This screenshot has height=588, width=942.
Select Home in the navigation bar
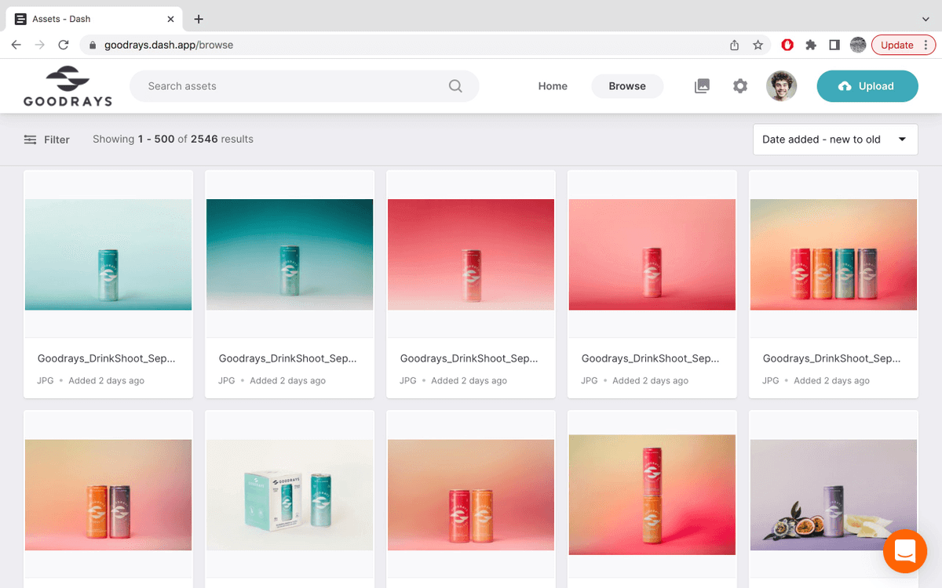[553, 86]
